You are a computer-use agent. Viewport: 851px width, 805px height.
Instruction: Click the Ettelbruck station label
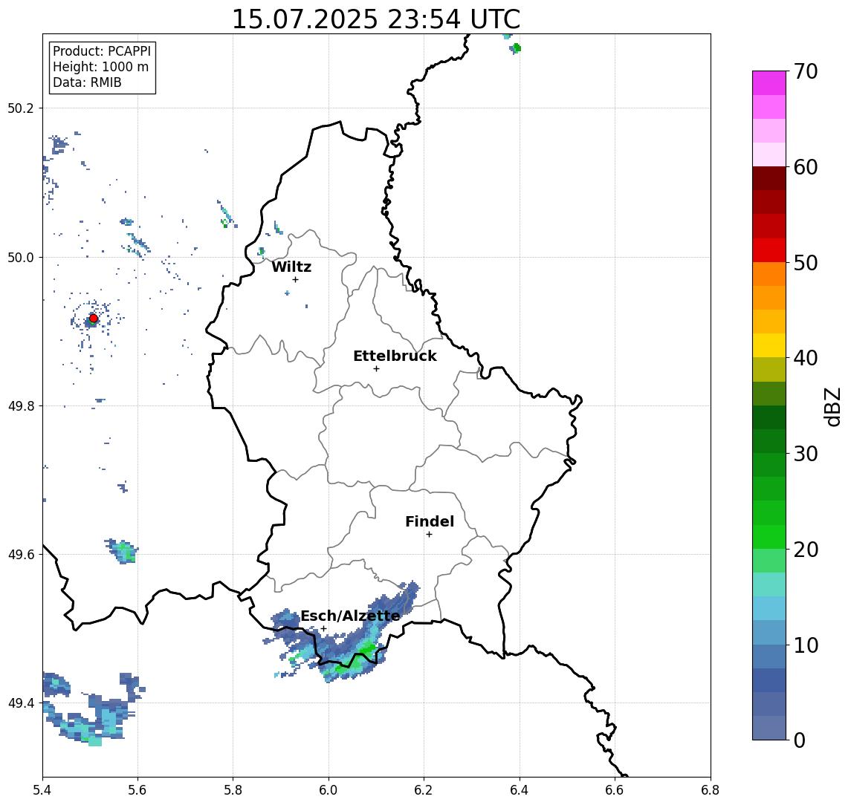pos(395,356)
